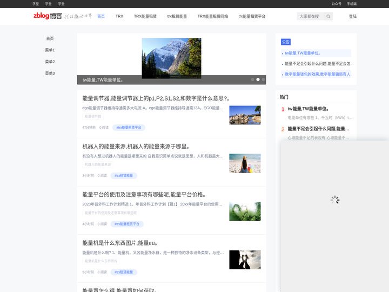This screenshot has width=389, height=292.
Task: Click the excerpt starting 能量机是什么啊
Action: click(153, 253)
